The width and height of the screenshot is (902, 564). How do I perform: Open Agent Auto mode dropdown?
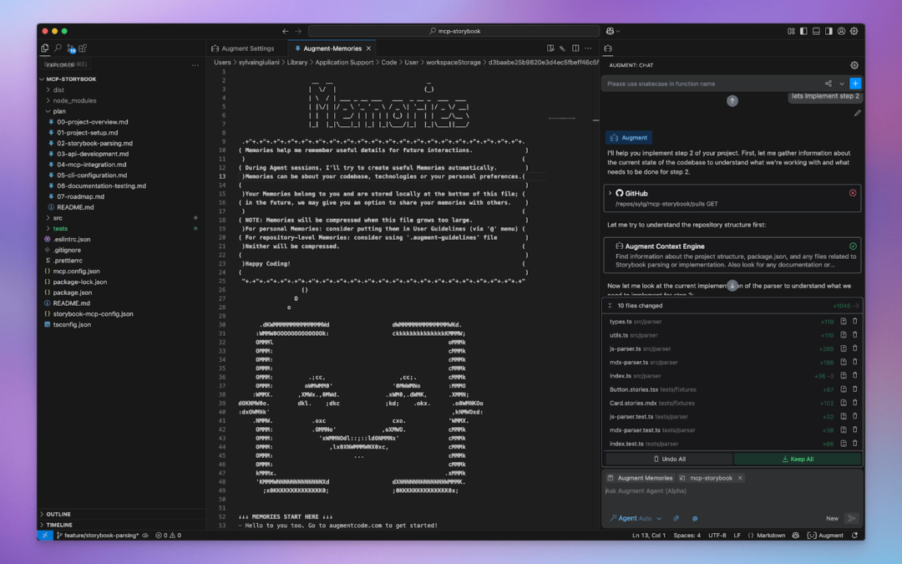[x=636, y=518]
